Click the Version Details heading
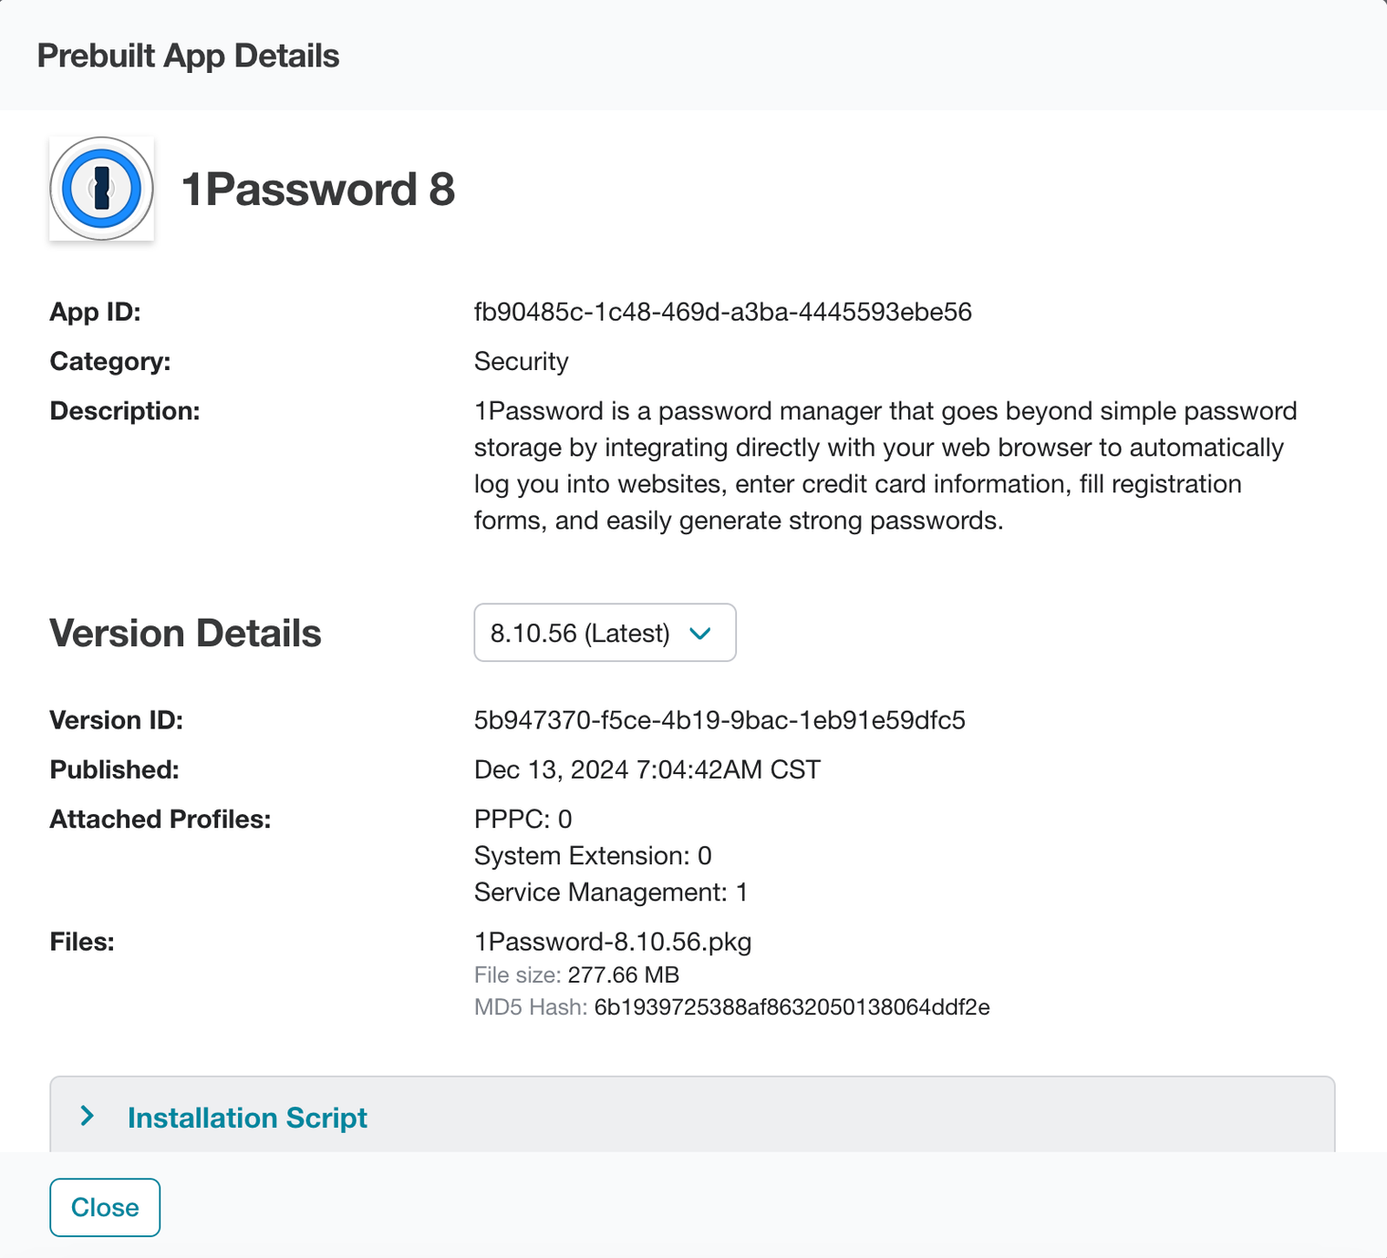The width and height of the screenshot is (1387, 1258). 186,634
